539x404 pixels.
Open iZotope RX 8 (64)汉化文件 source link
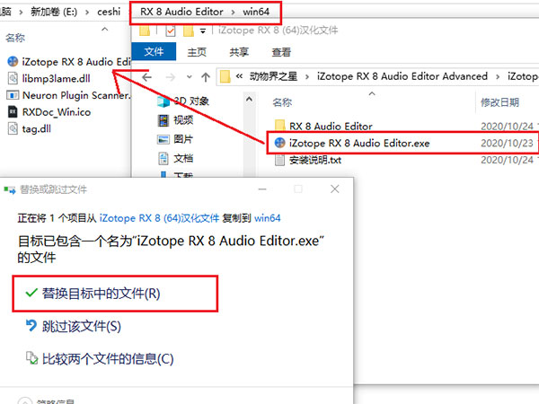coord(159,218)
